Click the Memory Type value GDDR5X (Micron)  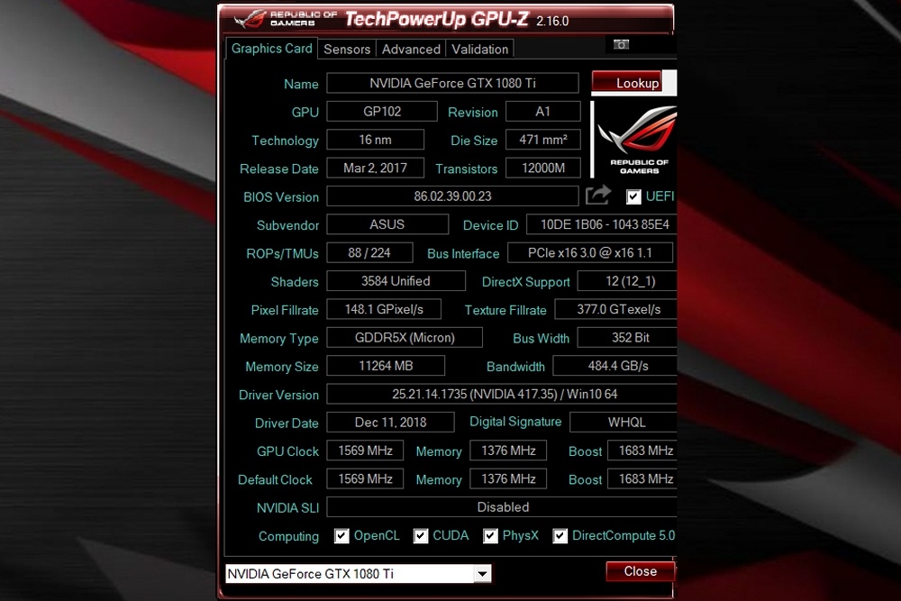click(x=405, y=337)
